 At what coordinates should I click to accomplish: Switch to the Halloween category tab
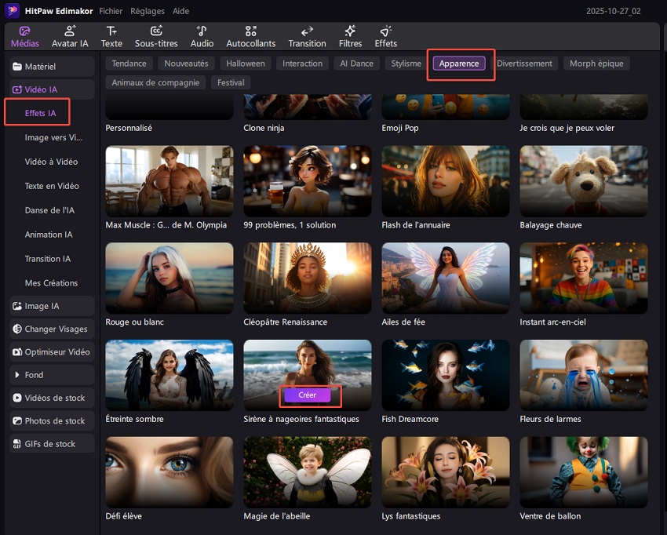point(246,64)
